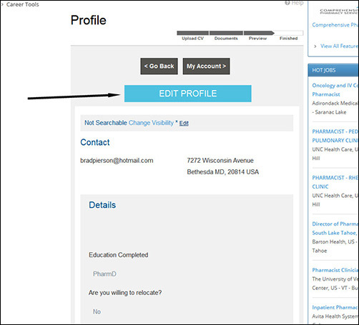Click the Edit link beside visibility
Viewport: 359px width, 325px height.
coord(184,123)
